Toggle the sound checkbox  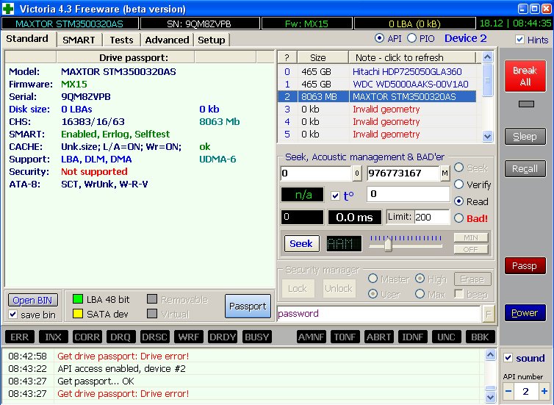(x=508, y=358)
